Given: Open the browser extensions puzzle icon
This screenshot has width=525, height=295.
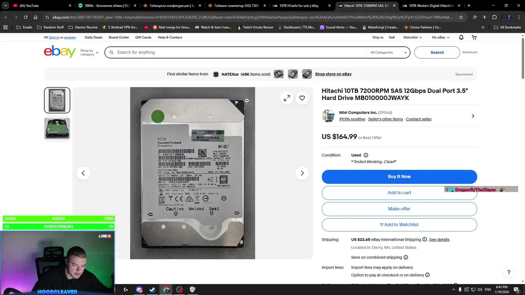Looking at the screenshot, I should (494, 17).
